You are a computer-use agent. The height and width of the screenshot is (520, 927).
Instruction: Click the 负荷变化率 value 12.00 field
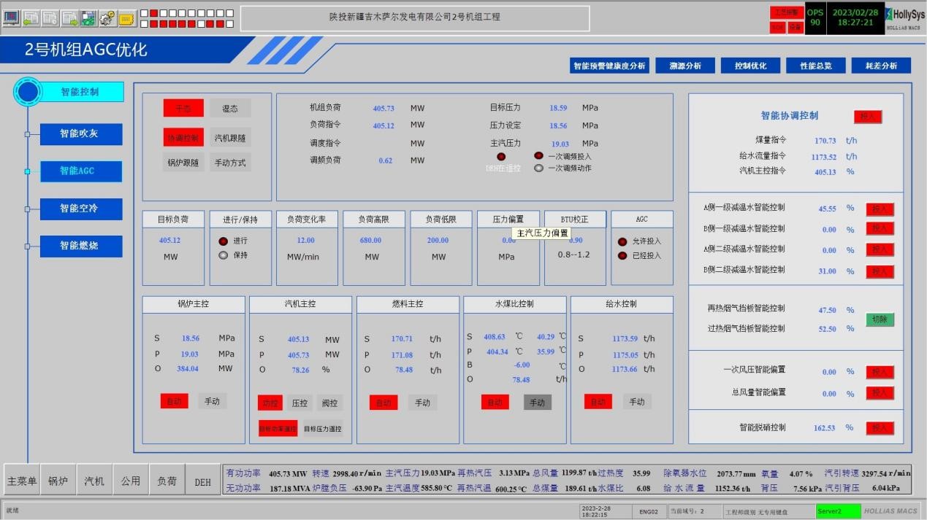[x=305, y=241]
